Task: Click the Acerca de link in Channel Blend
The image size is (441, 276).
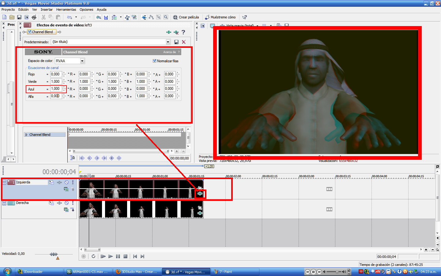Action: [169, 52]
